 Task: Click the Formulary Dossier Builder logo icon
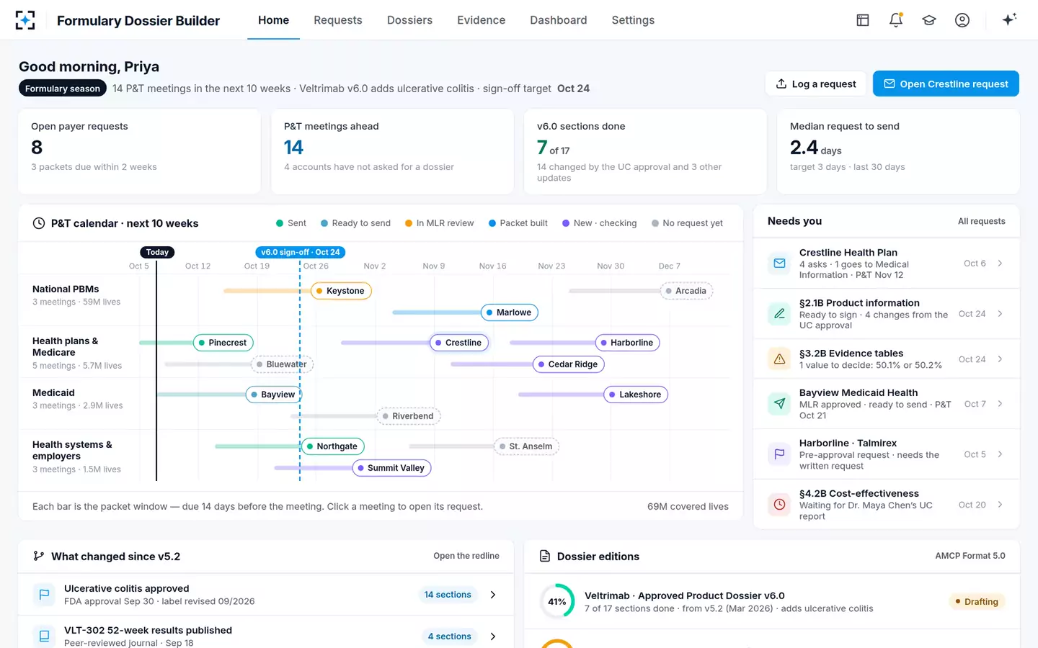[25, 20]
